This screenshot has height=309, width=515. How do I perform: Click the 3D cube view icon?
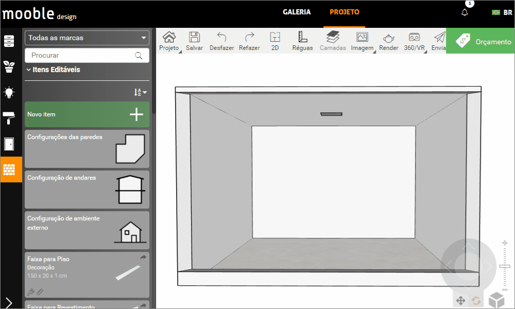point(496,300)
